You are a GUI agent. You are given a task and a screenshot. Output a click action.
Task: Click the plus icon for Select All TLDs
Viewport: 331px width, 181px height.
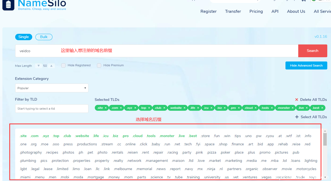coord(297,117)
